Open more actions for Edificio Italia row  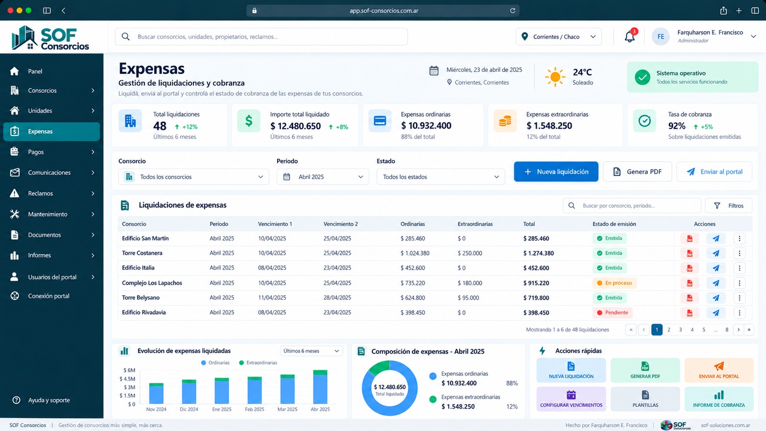pyautogui.click(x=740, y=268)
